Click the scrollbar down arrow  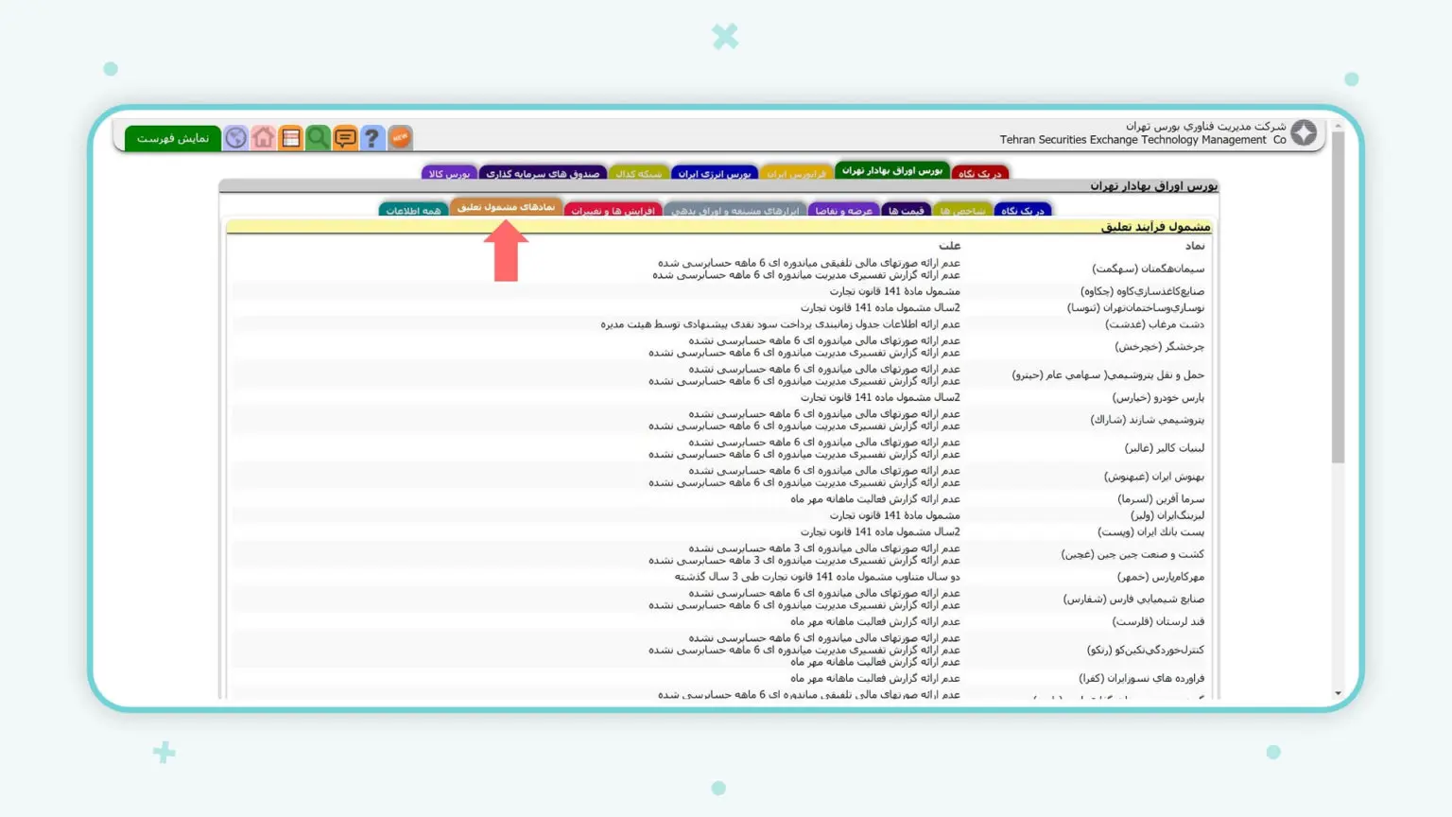tap(1338, 694)
